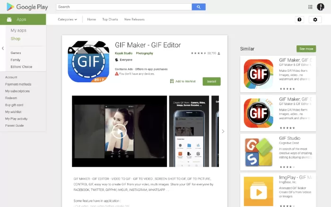Click the GIF Studio star rating

(x=287, y=167)
